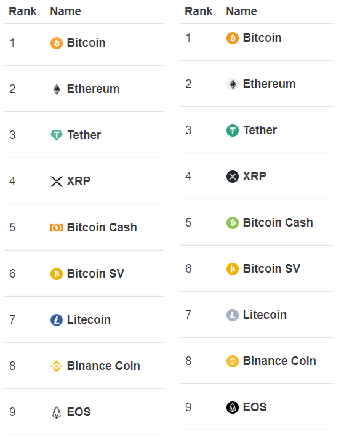Click the yellow Bitcoin SV icon in the right table

click(233, 269)
